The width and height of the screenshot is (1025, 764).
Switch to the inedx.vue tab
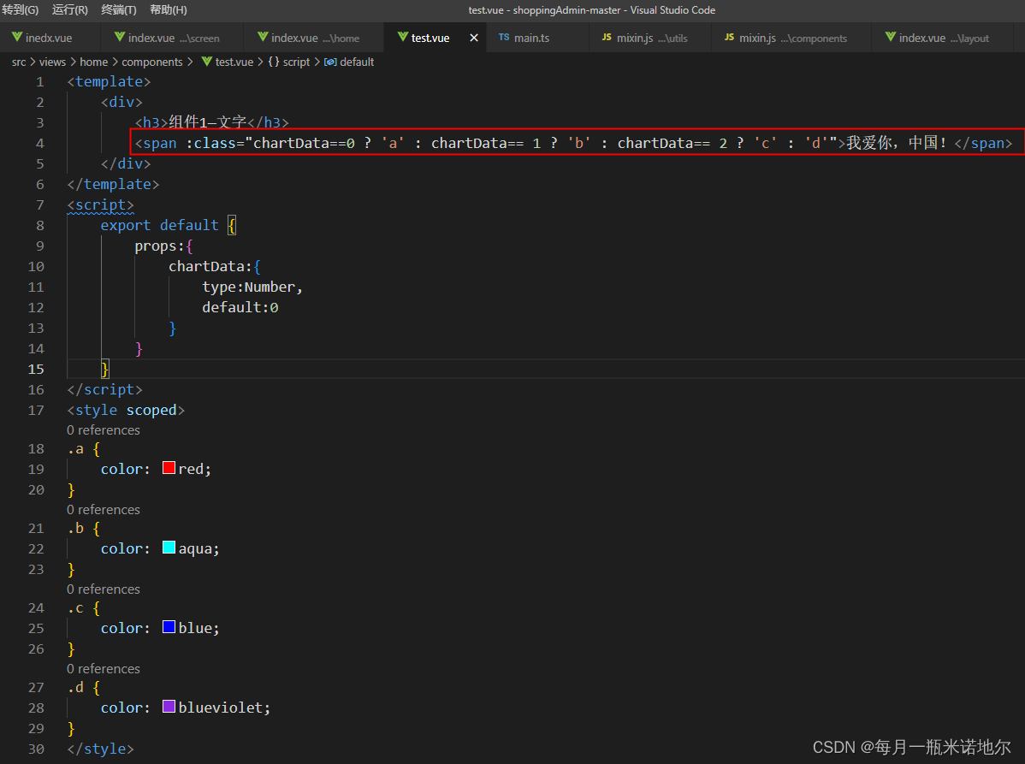[x=50, y=38]
